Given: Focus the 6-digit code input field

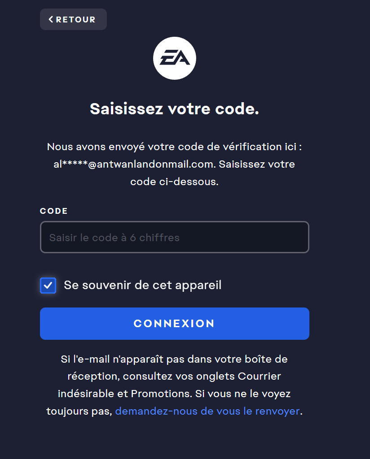Looking at the screenshot, I should pyautogui.click(x=174, y=237).
